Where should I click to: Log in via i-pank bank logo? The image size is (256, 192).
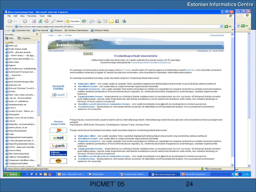point(58,146)
